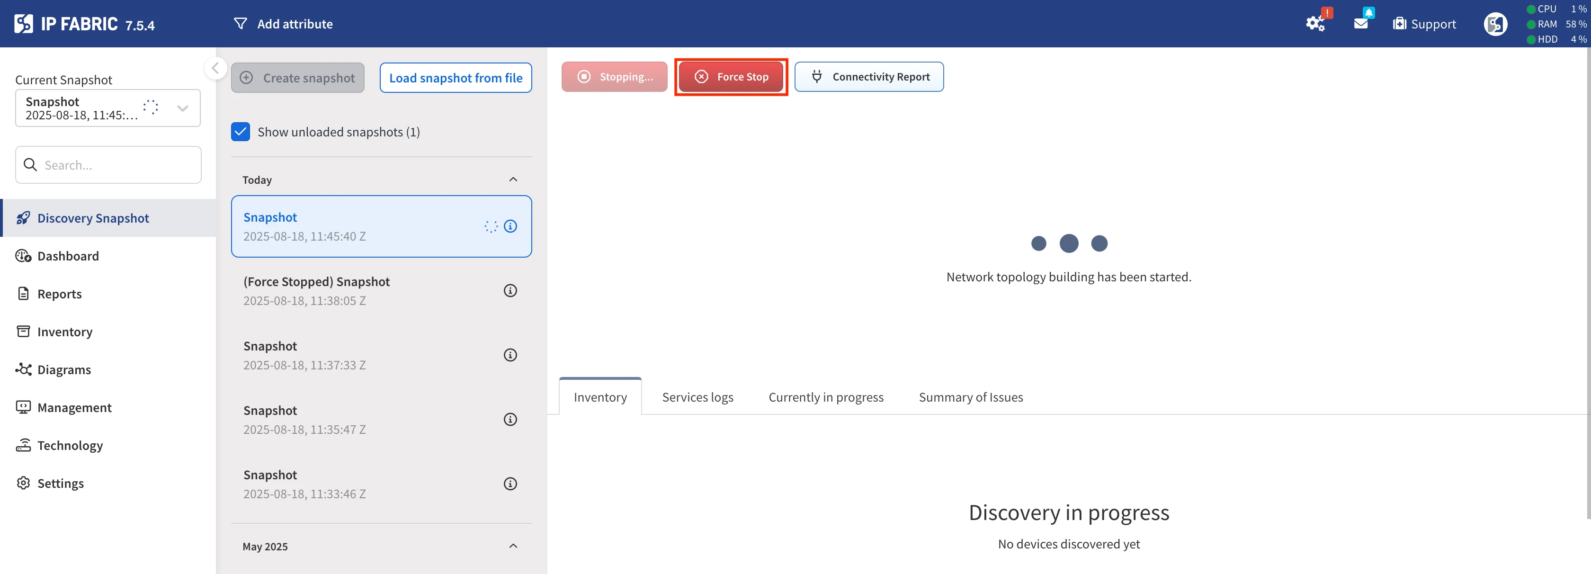Open info icon for the 11:37:33 snapshot
Viewport: 1591px width, 574px height.
(x=510, y=355)
